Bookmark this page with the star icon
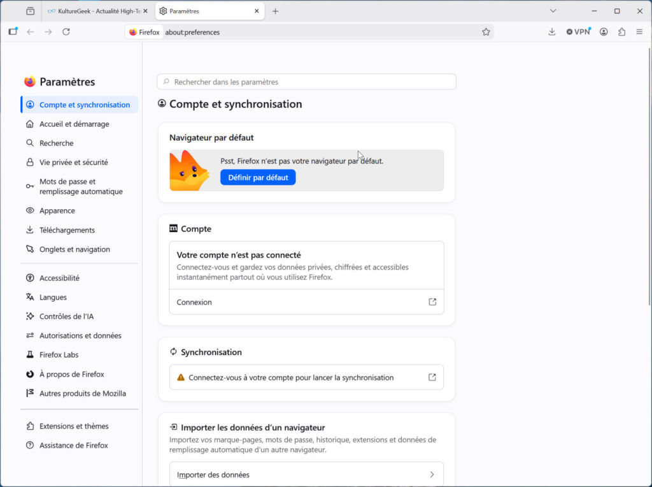652x487 pixels. [486, 32]
